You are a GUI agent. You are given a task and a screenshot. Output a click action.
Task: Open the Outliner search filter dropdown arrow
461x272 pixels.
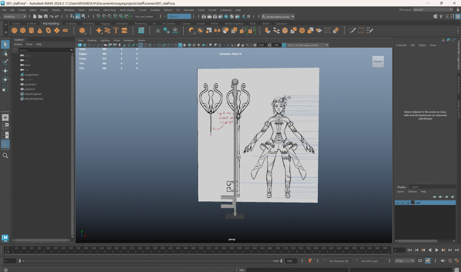click(72, 50)
